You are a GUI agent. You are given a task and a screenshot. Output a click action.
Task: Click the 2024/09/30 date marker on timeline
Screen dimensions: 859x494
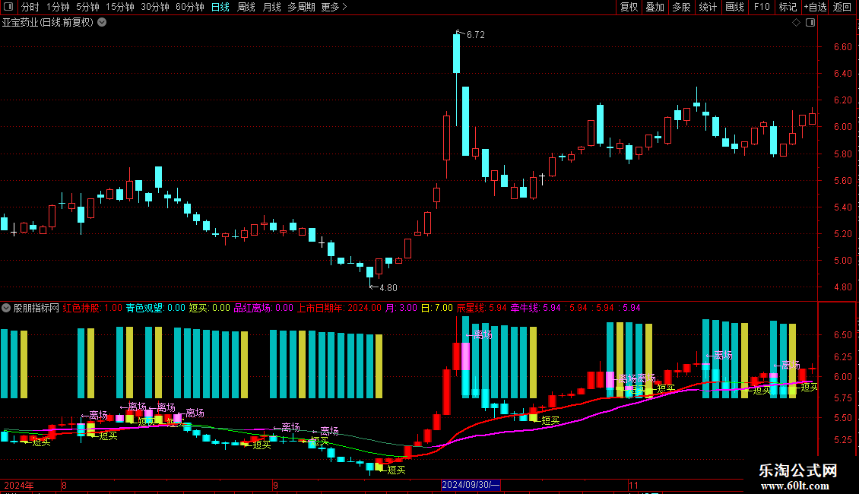471,485
